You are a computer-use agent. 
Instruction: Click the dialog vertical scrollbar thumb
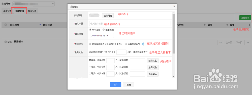pos(173,34)
